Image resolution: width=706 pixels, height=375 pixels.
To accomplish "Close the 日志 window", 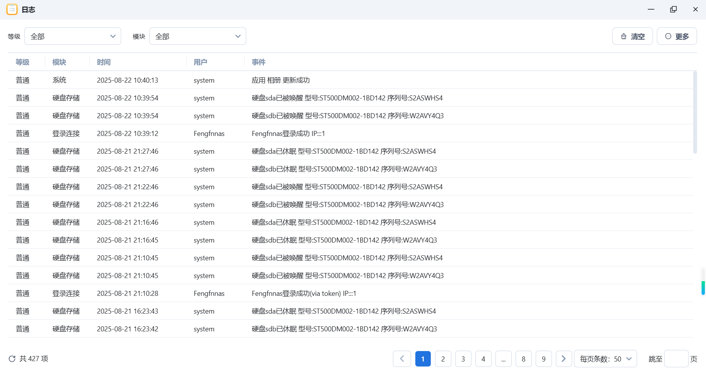I will pyautogui.click(x=696, y=9).
